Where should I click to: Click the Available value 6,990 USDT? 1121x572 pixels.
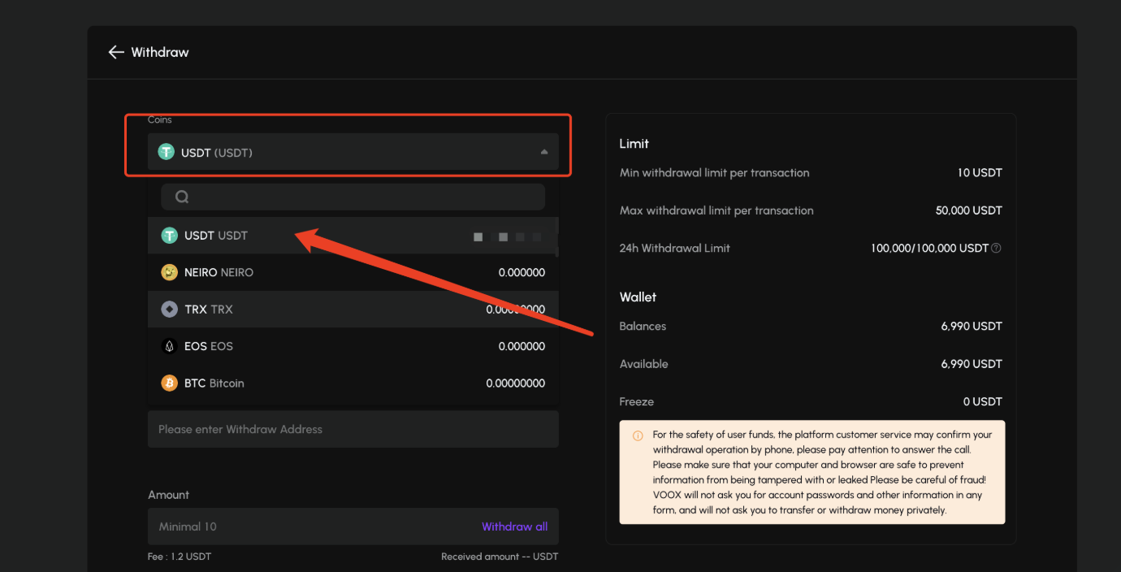(x=972, y=364)
